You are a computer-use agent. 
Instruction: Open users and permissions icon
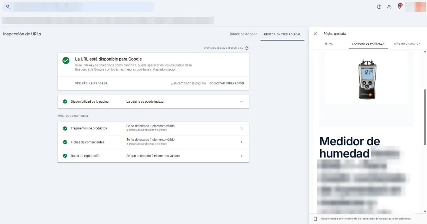389,7
